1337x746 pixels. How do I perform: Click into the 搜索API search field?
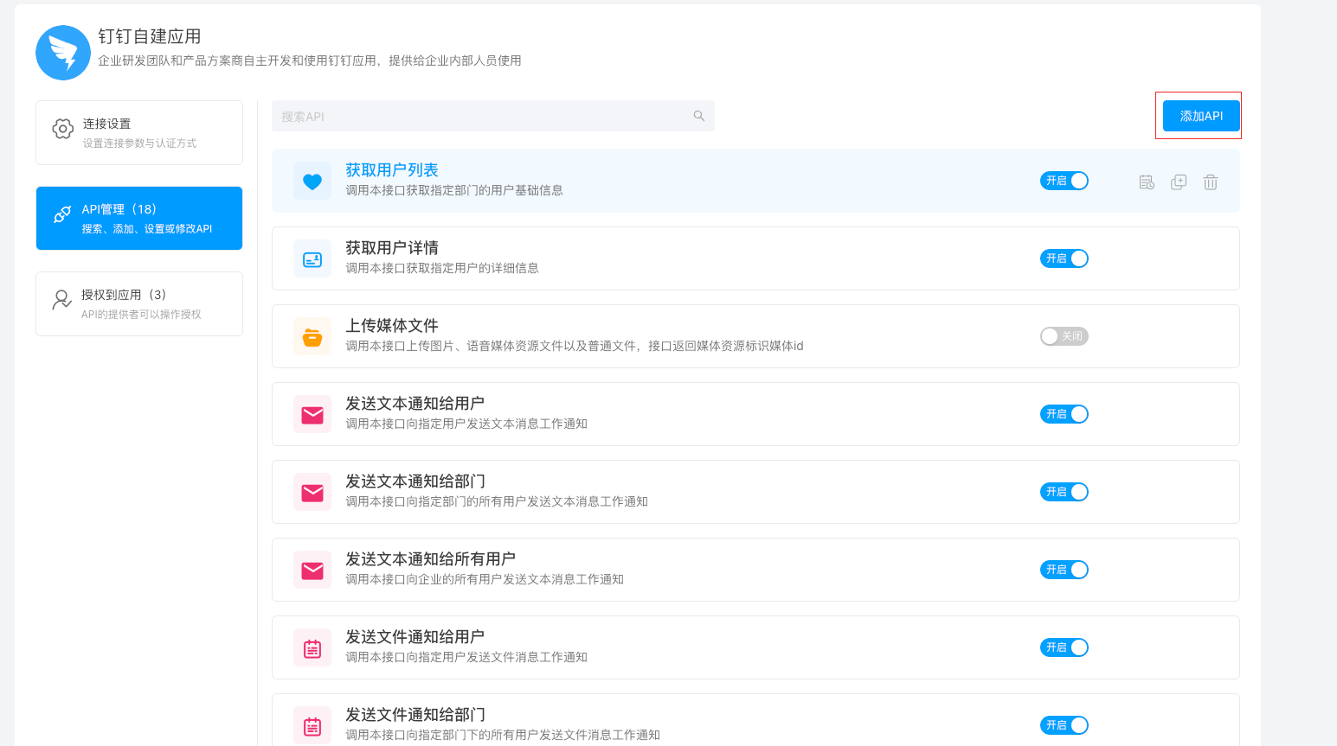[x=485, y=116]
